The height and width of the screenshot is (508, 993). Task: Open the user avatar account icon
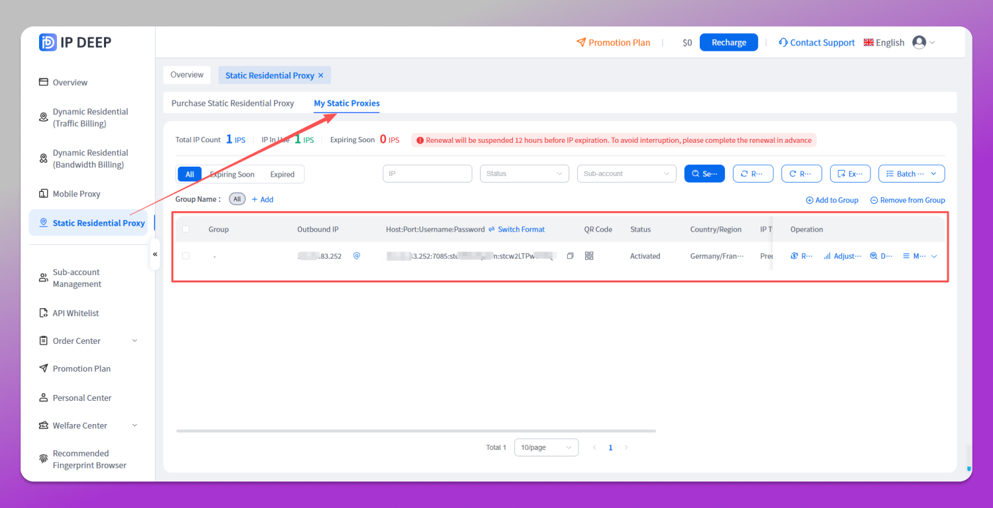(919, 42)
